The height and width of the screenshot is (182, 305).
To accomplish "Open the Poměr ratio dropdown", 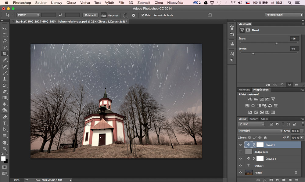I will click(x=28, y=15).
